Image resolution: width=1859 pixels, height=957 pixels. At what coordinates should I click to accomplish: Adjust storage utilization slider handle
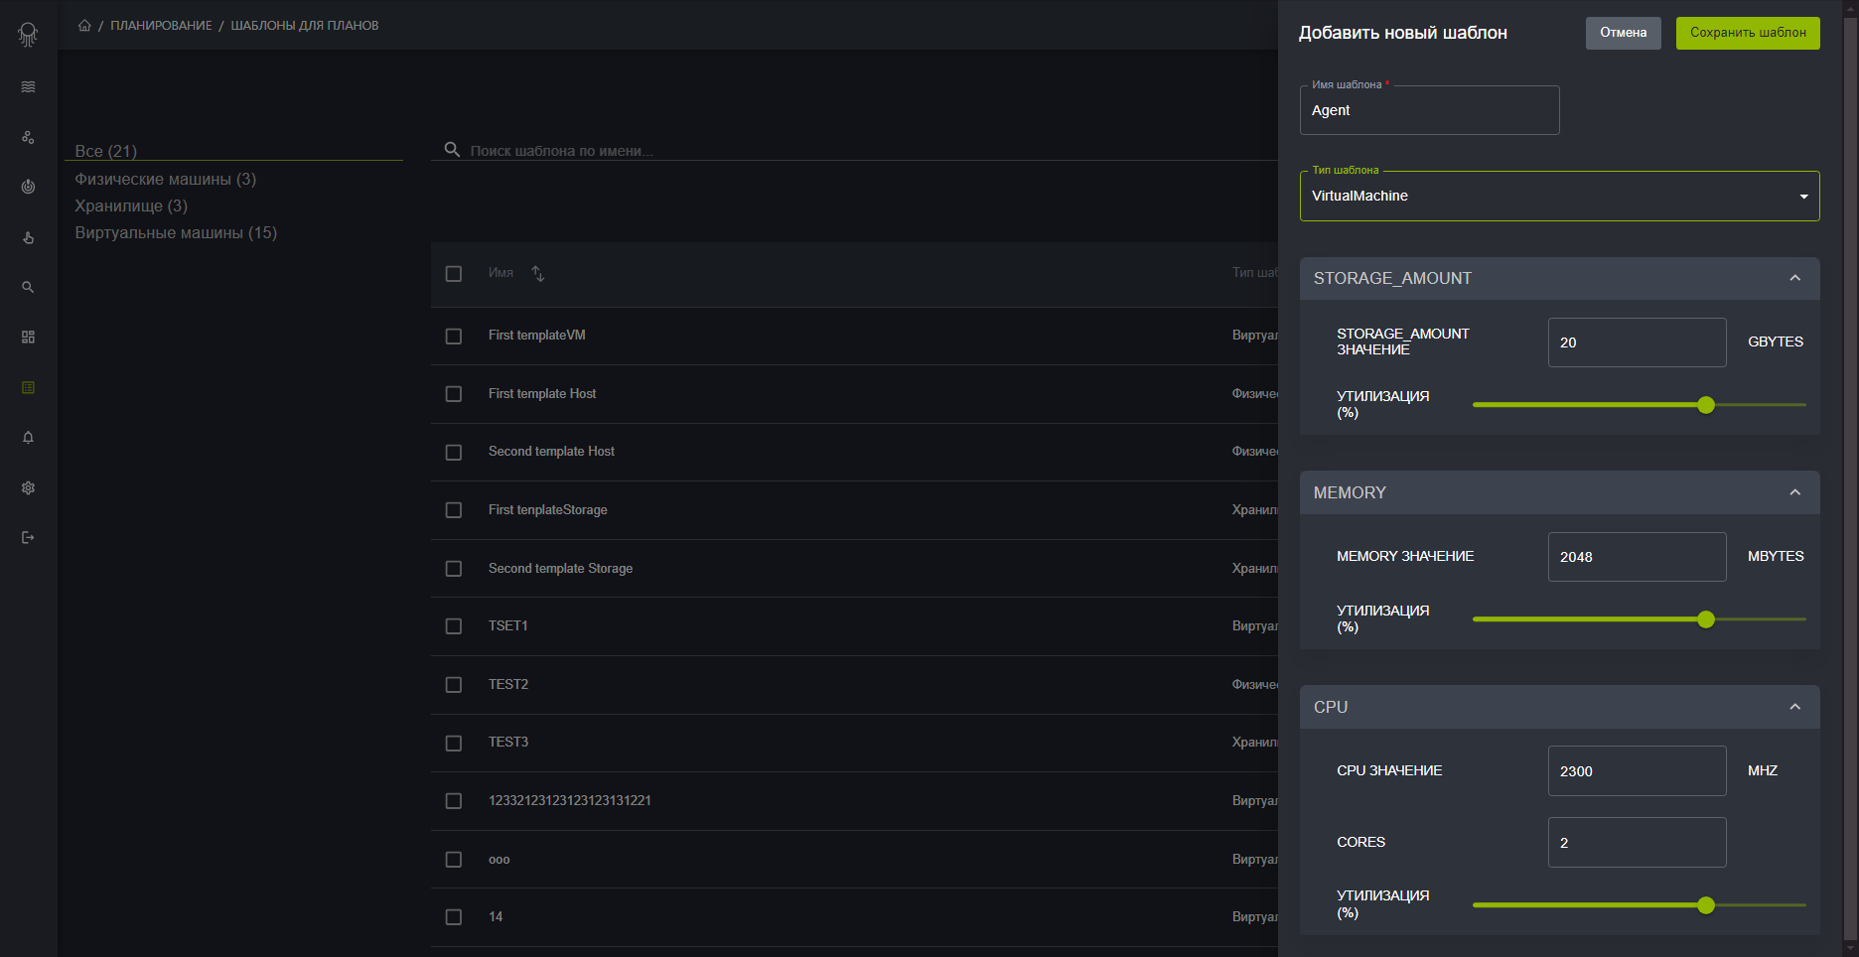pos(1706,405)
